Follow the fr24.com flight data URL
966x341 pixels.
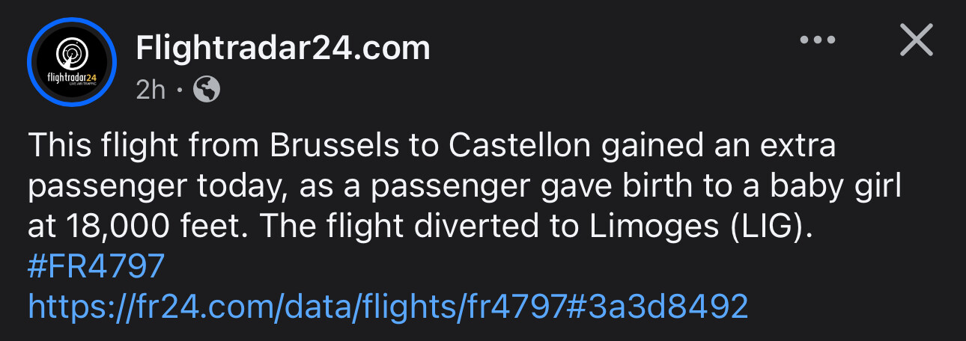pyautogui.click(x=388, y=306)
